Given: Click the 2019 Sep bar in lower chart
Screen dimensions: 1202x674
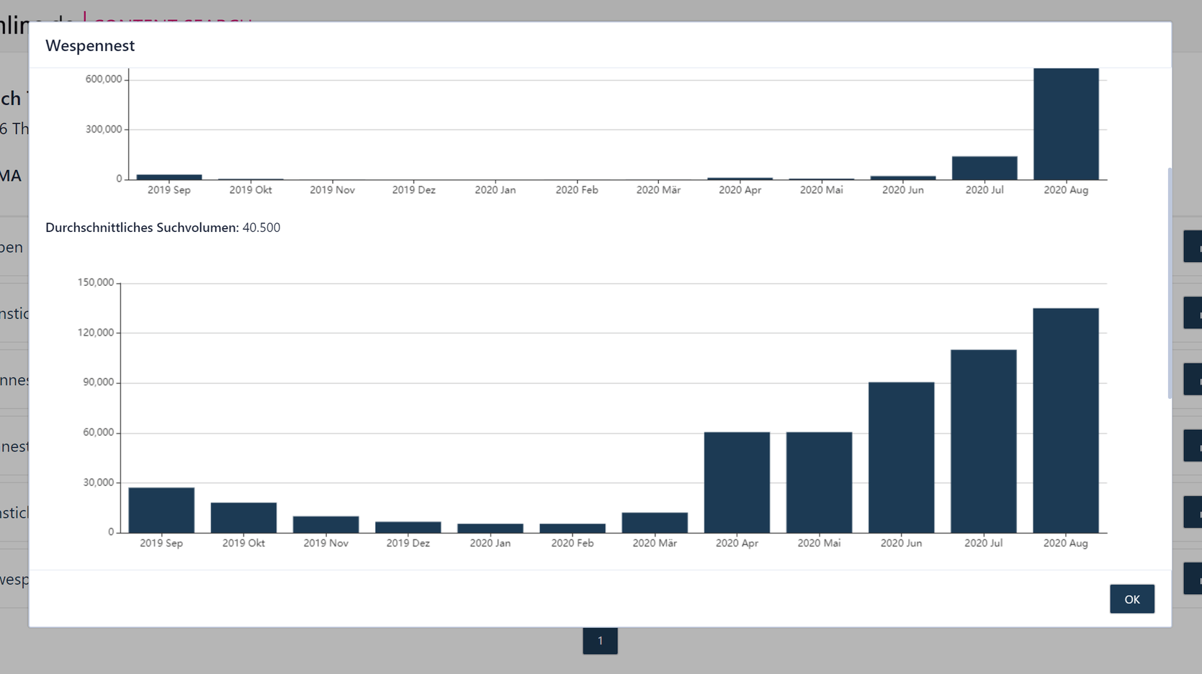Looking at the screenshot, I should tap(161, 511).
